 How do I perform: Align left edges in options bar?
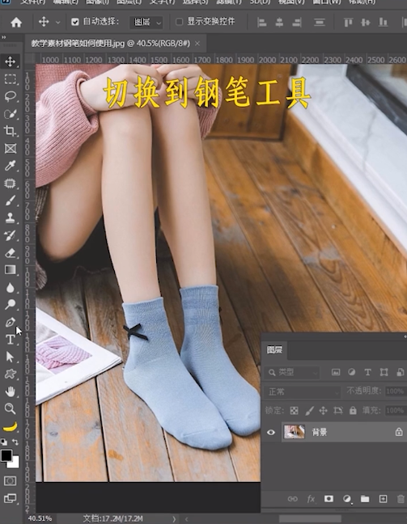[262, 23]
